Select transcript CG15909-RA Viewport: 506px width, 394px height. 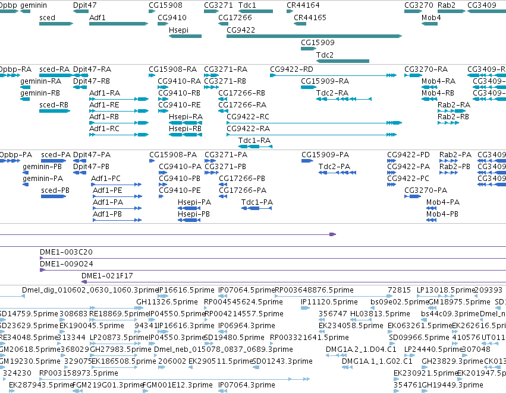(x=309, y=87)
